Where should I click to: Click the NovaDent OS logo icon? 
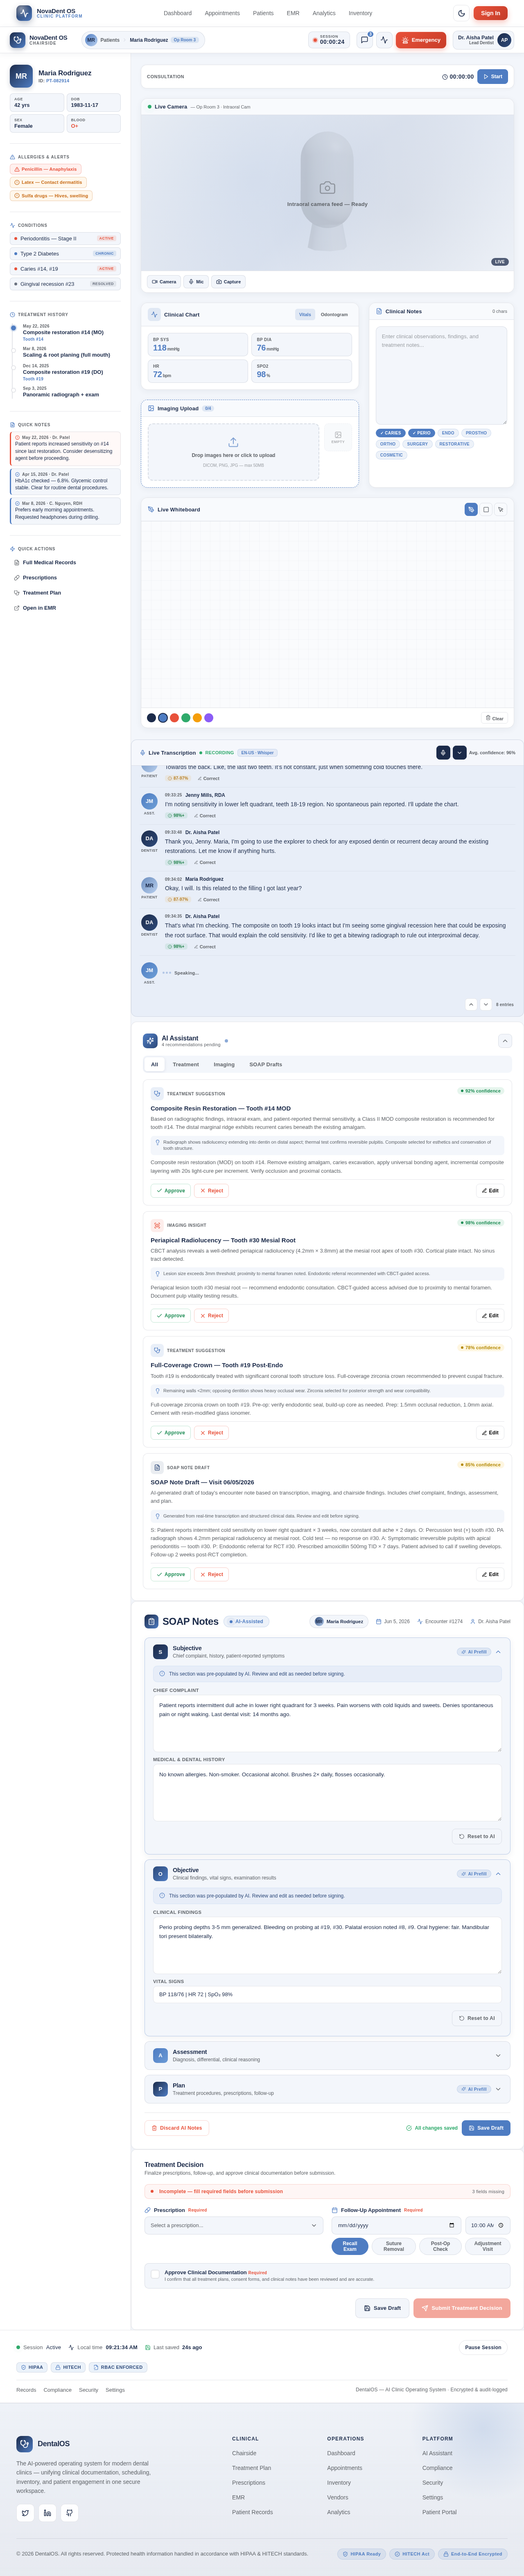(24, 13)
